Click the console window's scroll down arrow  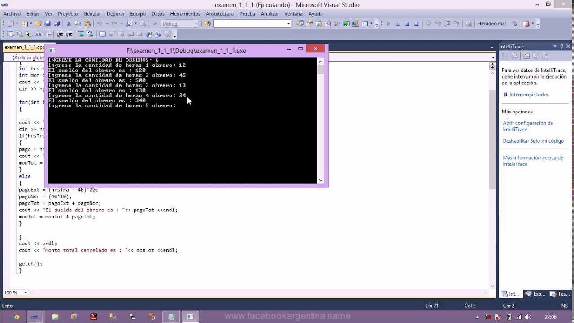[x=321, y=180]
